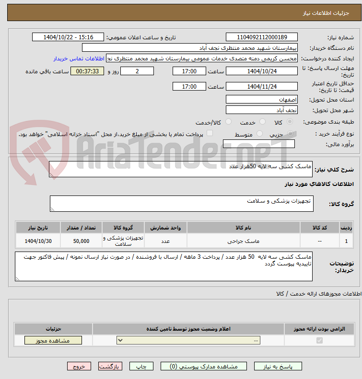Click the unit cell عدد
The image size is (362, 379).
point(165,241)
